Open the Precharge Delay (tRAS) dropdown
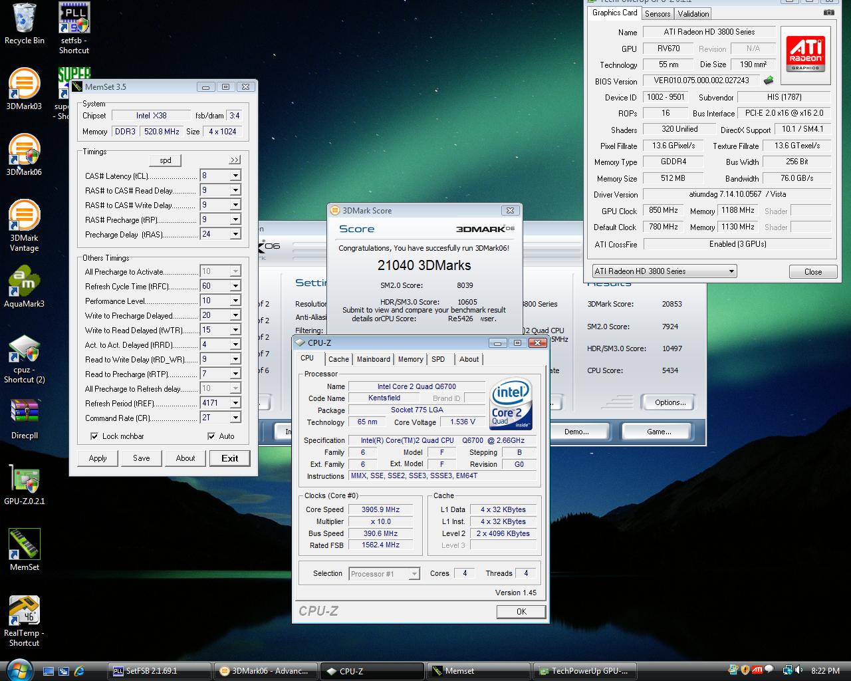The height and width of the screenshot is (681, 851). (235, 234)
